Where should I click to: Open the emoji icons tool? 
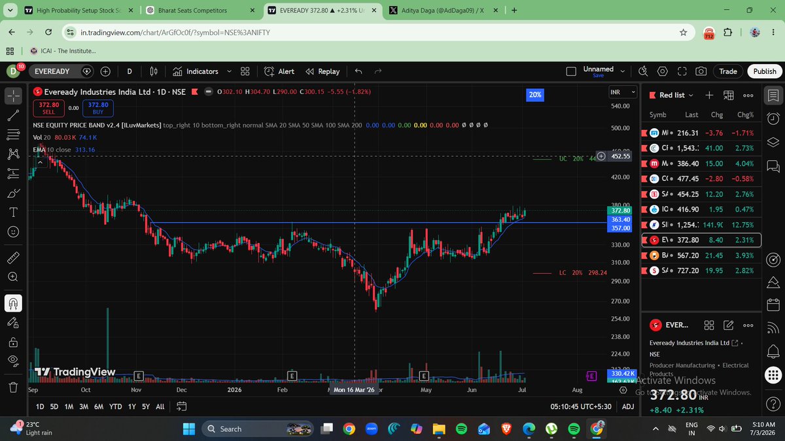point(13,232)
